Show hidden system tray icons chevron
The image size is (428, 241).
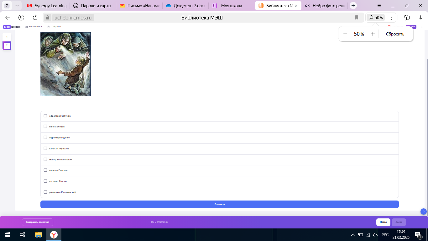click(x=353, y=234)
